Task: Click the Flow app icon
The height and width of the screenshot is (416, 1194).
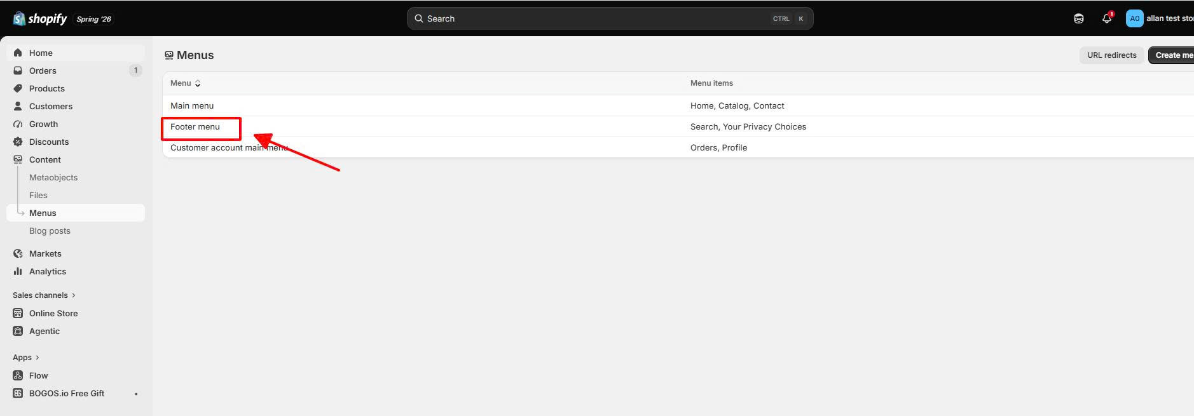Action: (x=18, y=375)
